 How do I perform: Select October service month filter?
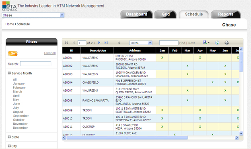pyautogui.click(x=19, y=120)
